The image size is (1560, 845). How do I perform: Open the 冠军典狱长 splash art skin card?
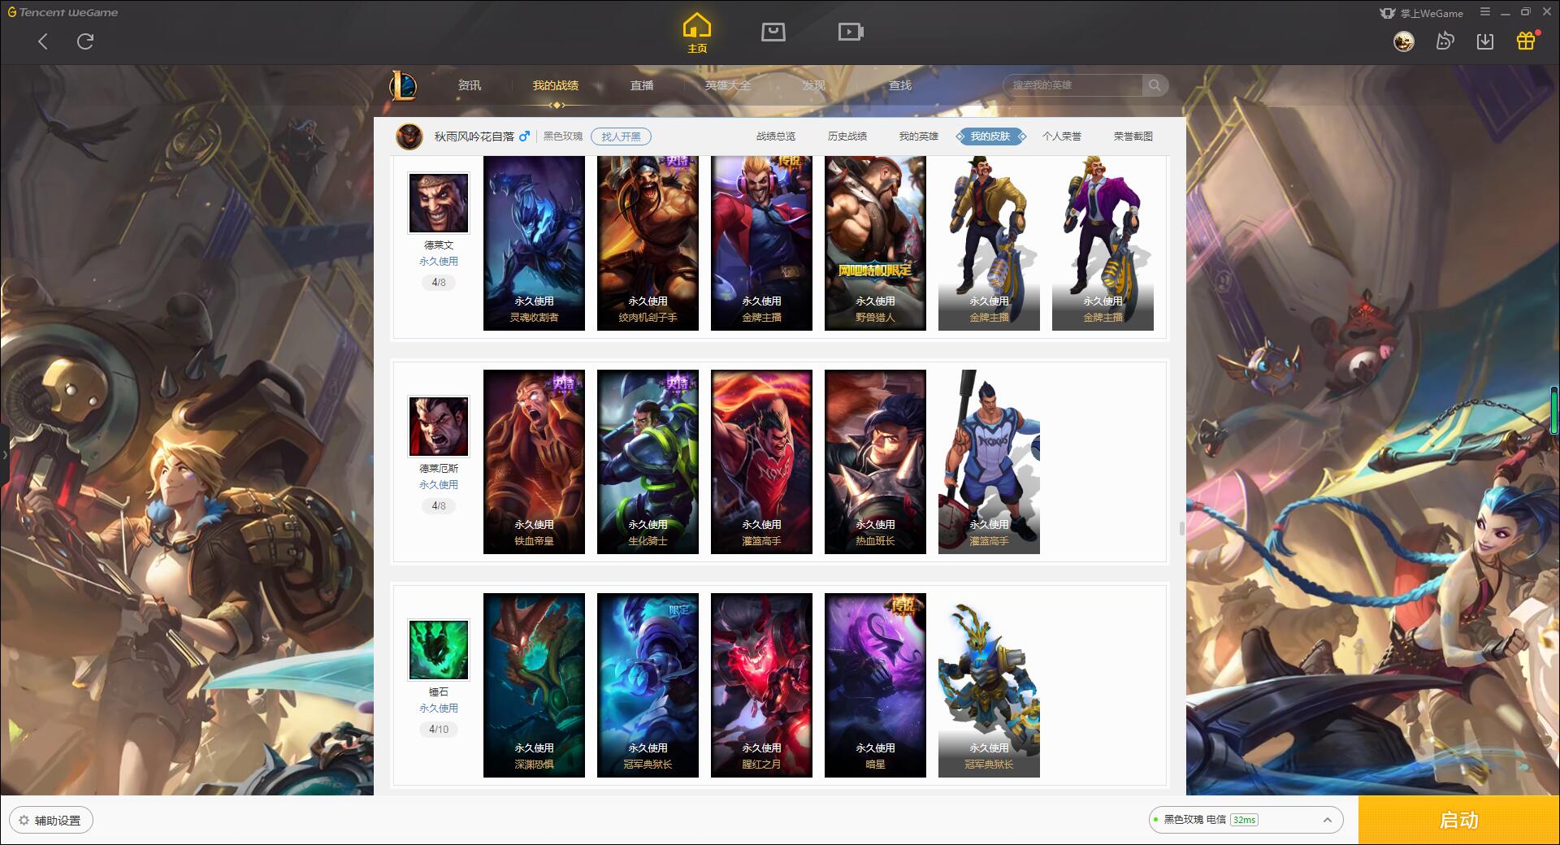[648, 685]
